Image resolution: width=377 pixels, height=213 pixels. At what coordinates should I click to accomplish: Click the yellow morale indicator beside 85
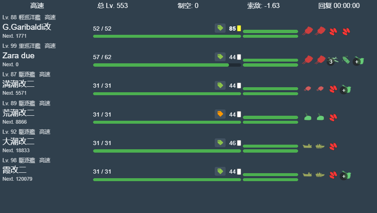coord(239,29)
